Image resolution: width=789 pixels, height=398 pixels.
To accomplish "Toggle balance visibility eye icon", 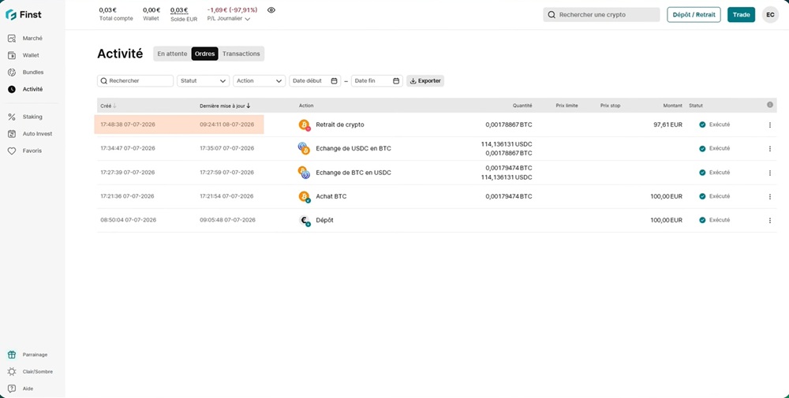I will click(271, 10).
